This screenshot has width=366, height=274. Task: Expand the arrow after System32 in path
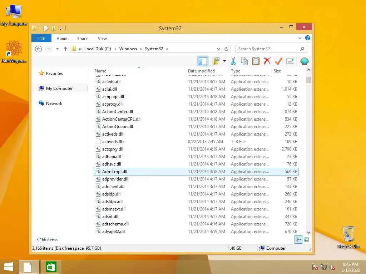(x=167, y=49)
